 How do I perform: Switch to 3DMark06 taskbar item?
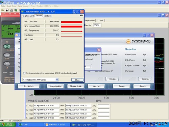pos(57,125)
